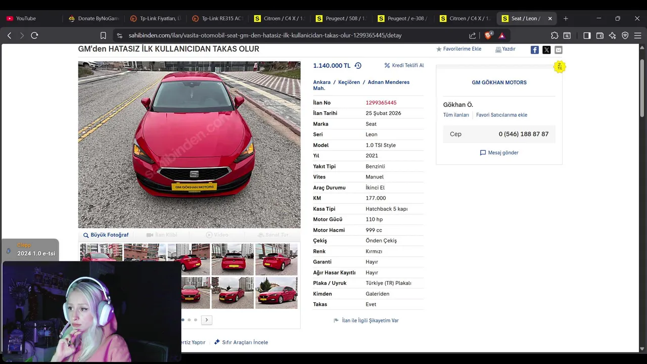
Task: Share the listing by email icon
Action: 559,50
